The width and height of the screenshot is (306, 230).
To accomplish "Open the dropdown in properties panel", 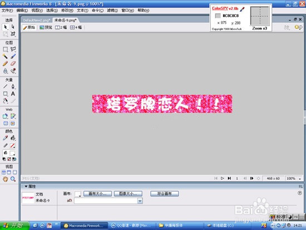I will tap(140, 200).
